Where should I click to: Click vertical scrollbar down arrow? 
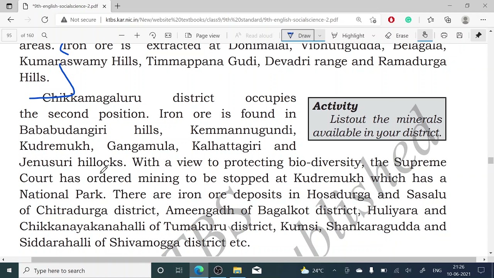click(x=491, y=253)
